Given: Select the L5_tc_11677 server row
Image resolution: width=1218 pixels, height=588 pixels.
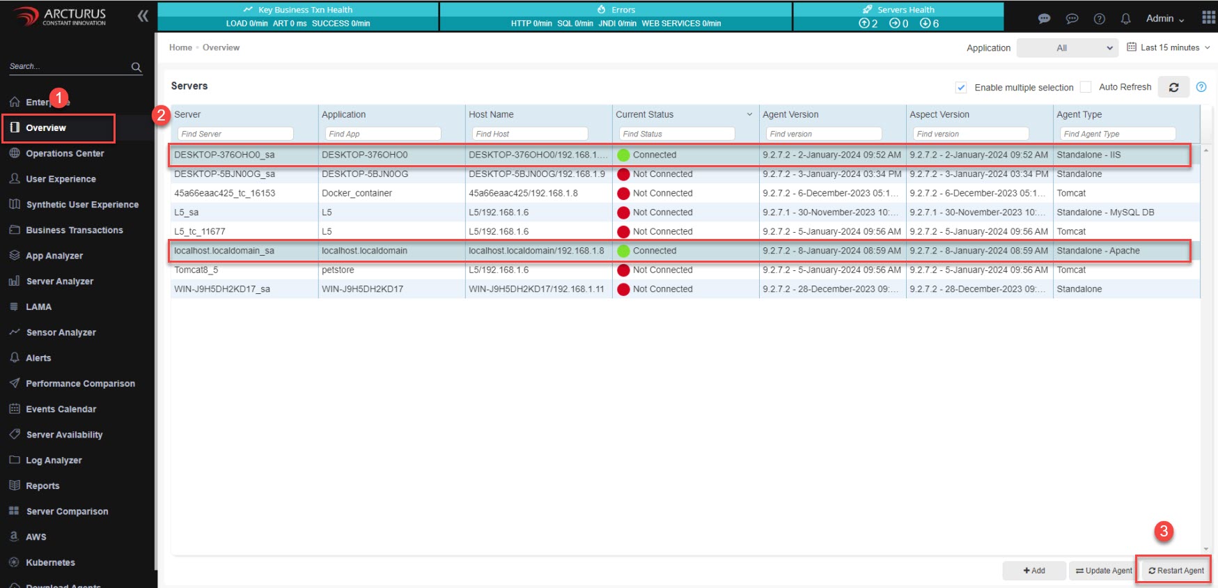Looking at the screenshot, I should [x=685, y=232].
